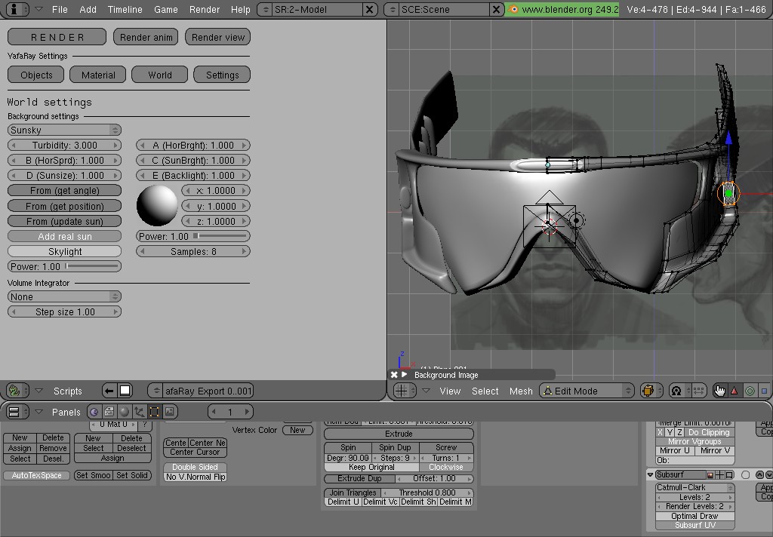Open the Catmull-Clark subdivision type dropdown

click(x=694, y=487)
